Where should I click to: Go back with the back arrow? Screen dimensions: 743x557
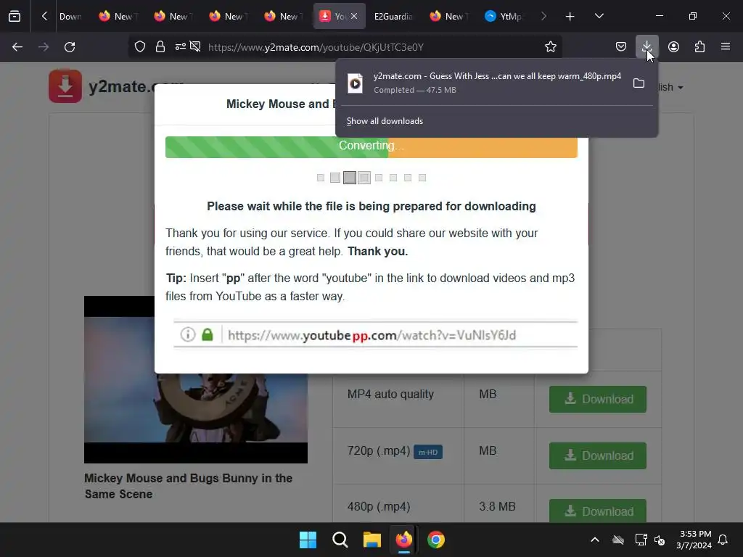click(x=17, y=47)
